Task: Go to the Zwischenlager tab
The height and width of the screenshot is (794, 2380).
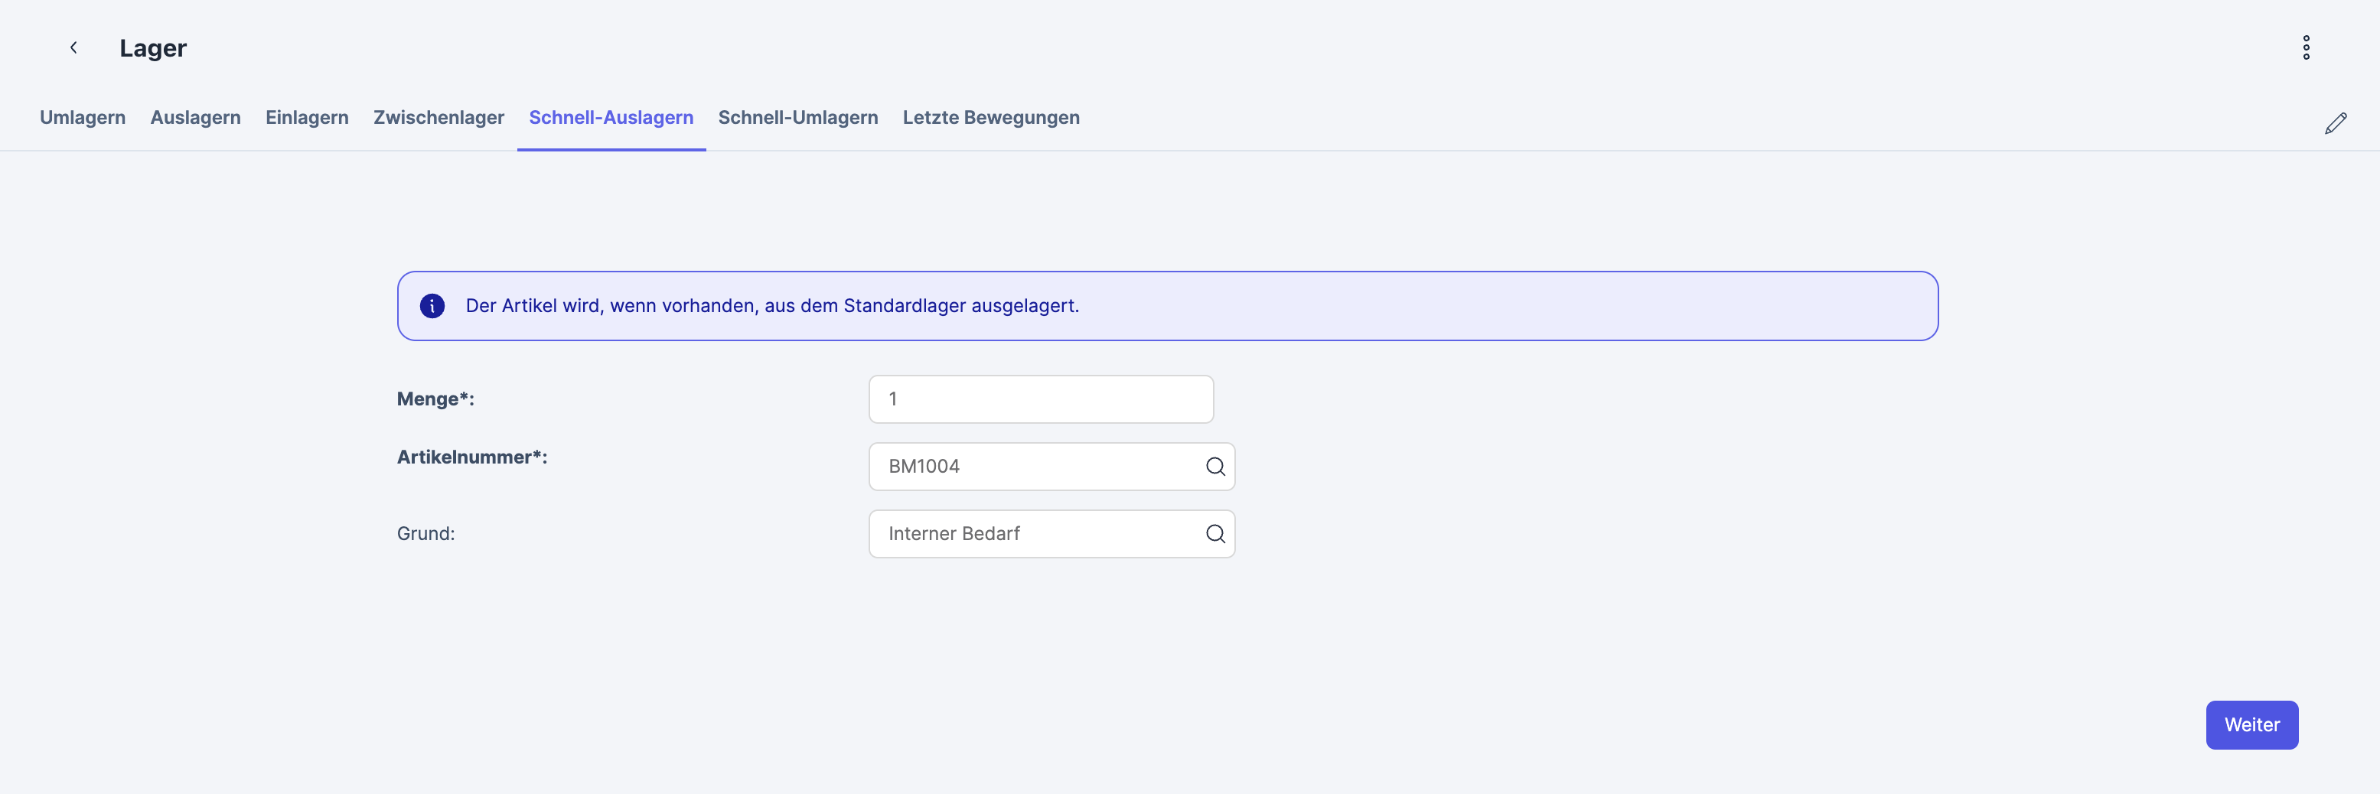Action: pos(439,118)
